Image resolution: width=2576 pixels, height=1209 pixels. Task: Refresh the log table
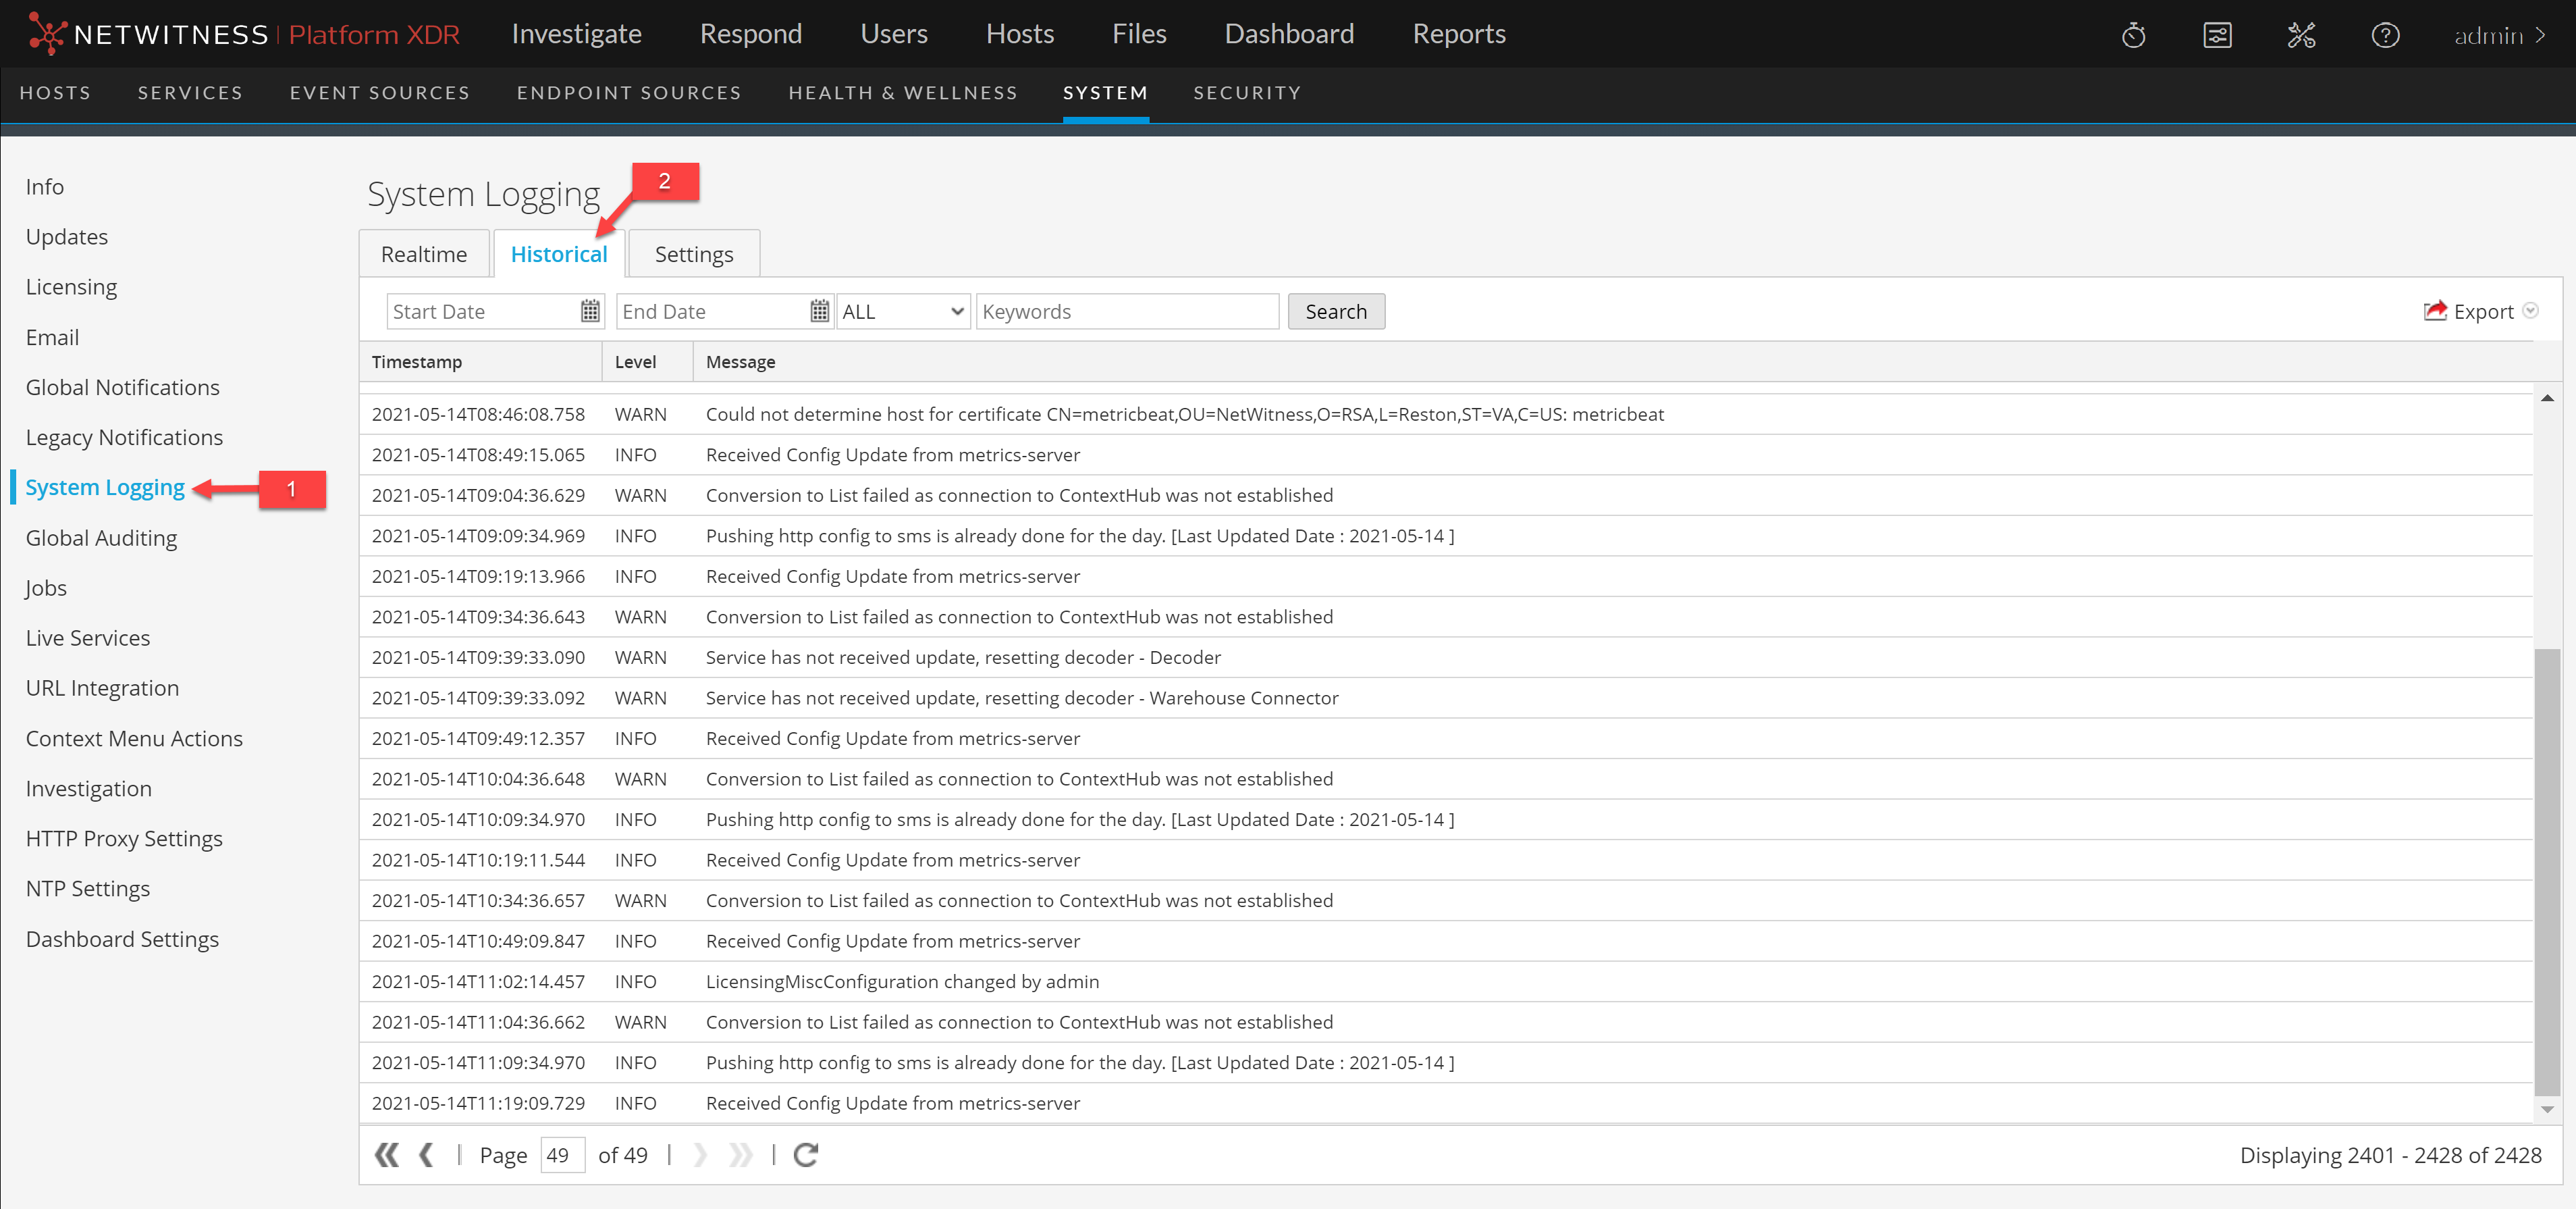(806, 1155)
